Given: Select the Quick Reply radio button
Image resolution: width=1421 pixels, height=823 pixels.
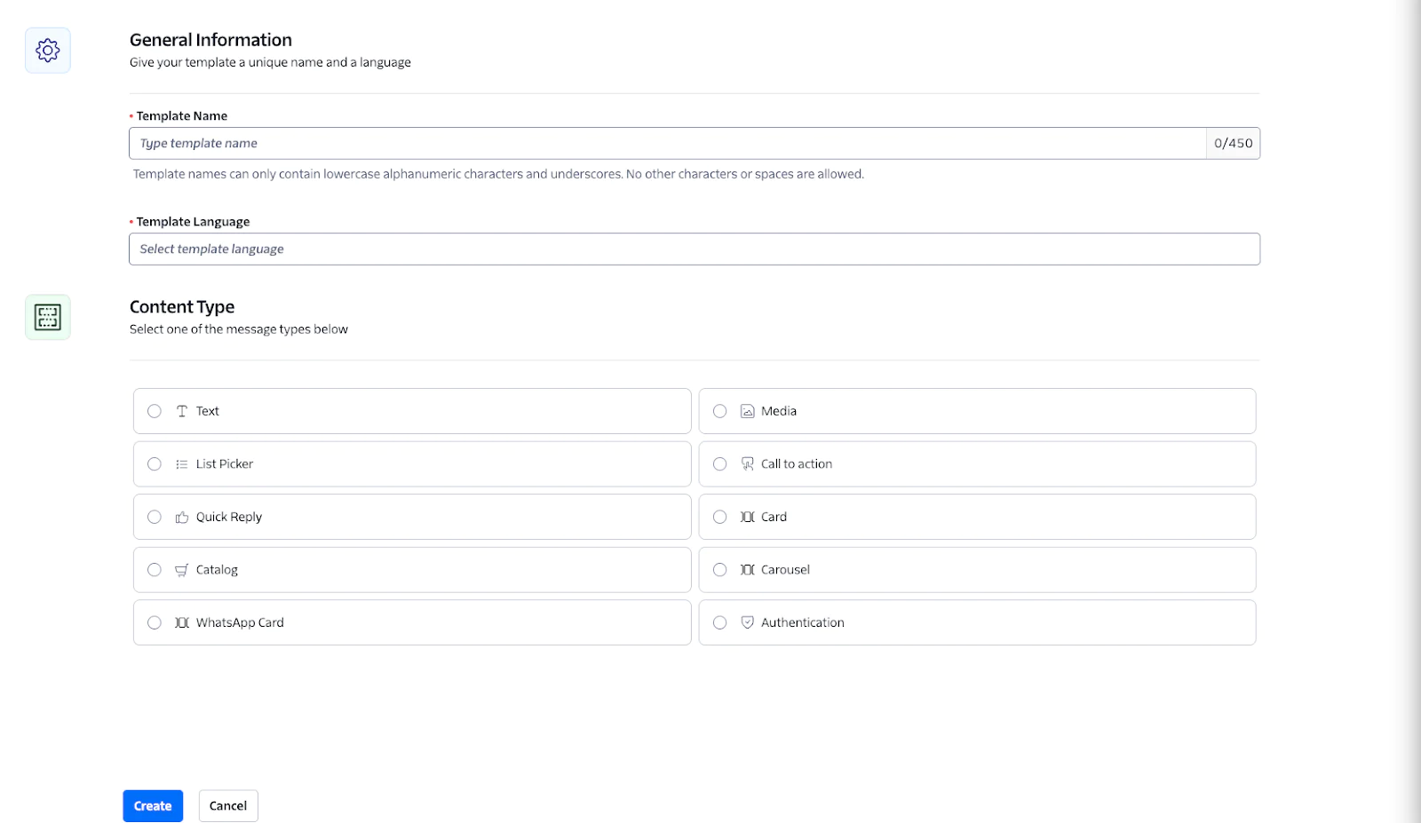Looking at the screenshot, I should pyautogui.click(x=155, y=517).
